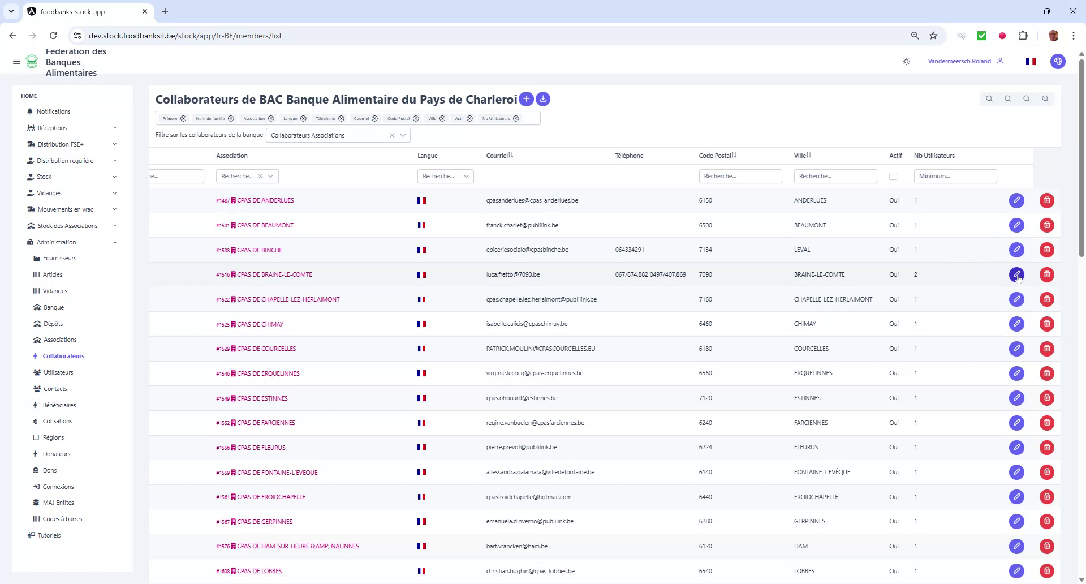Click the Minimum field in Nb Utilisateurs column

click(x=955, y=176)
